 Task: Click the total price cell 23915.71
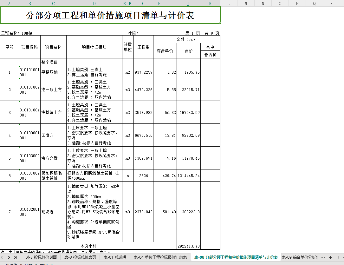coord(189,89)
